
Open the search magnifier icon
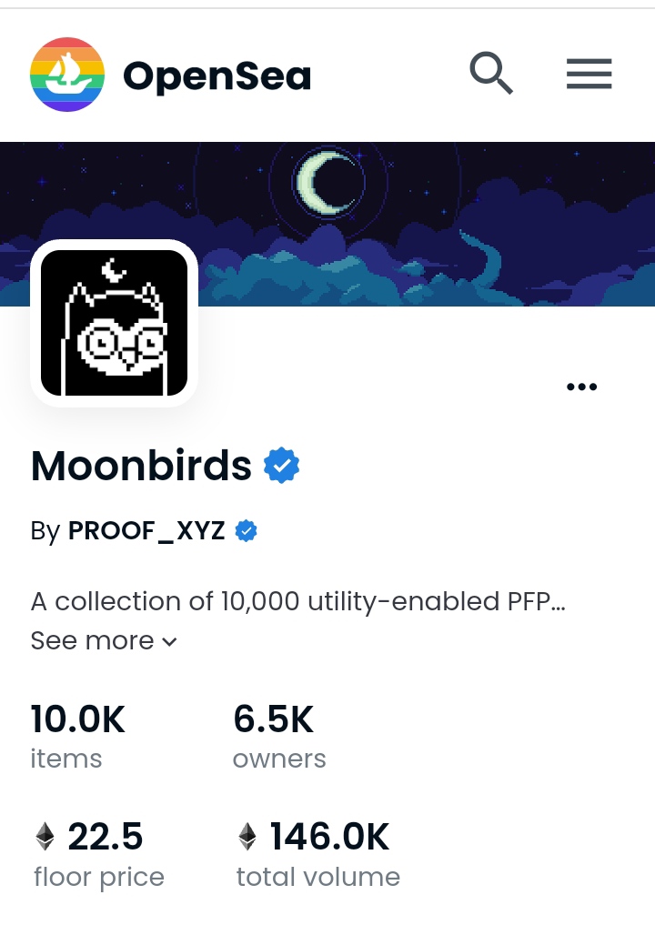point(491,74)
